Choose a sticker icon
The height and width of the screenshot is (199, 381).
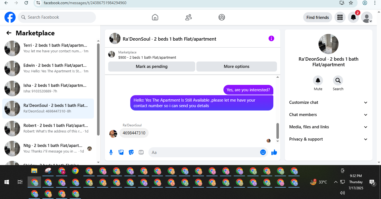[x=131, y=152]
